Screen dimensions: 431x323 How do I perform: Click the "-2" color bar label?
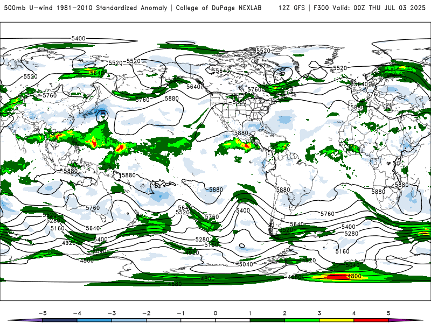point(146,313)
